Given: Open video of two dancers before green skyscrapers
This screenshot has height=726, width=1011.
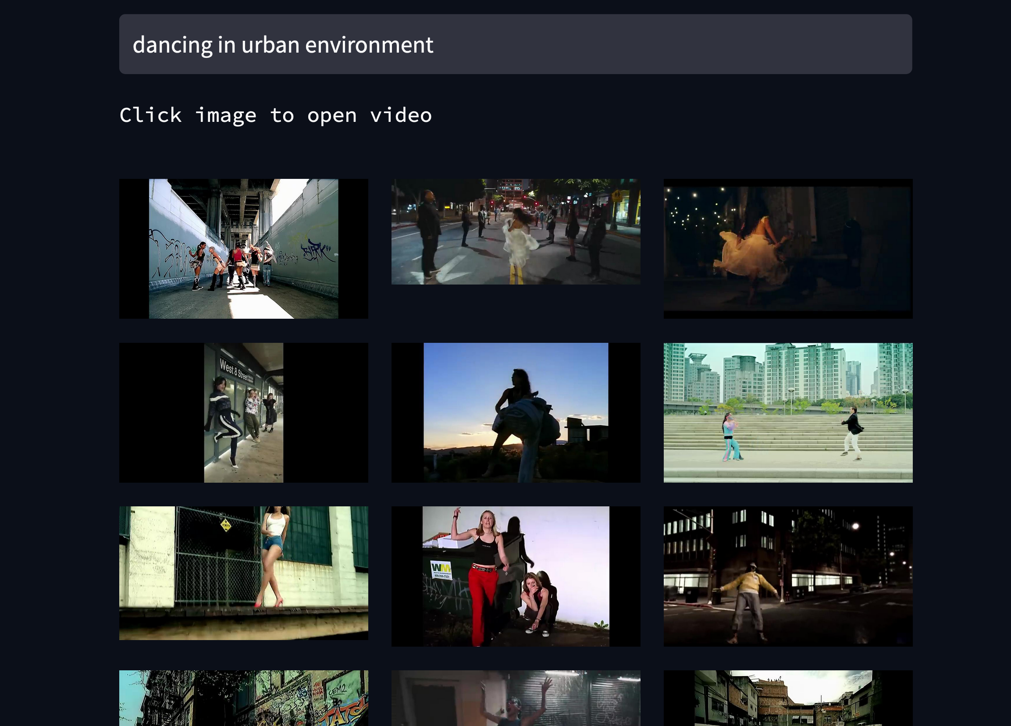Looking at the screenshot, I should pyautogui.click(x=788, y=413).
